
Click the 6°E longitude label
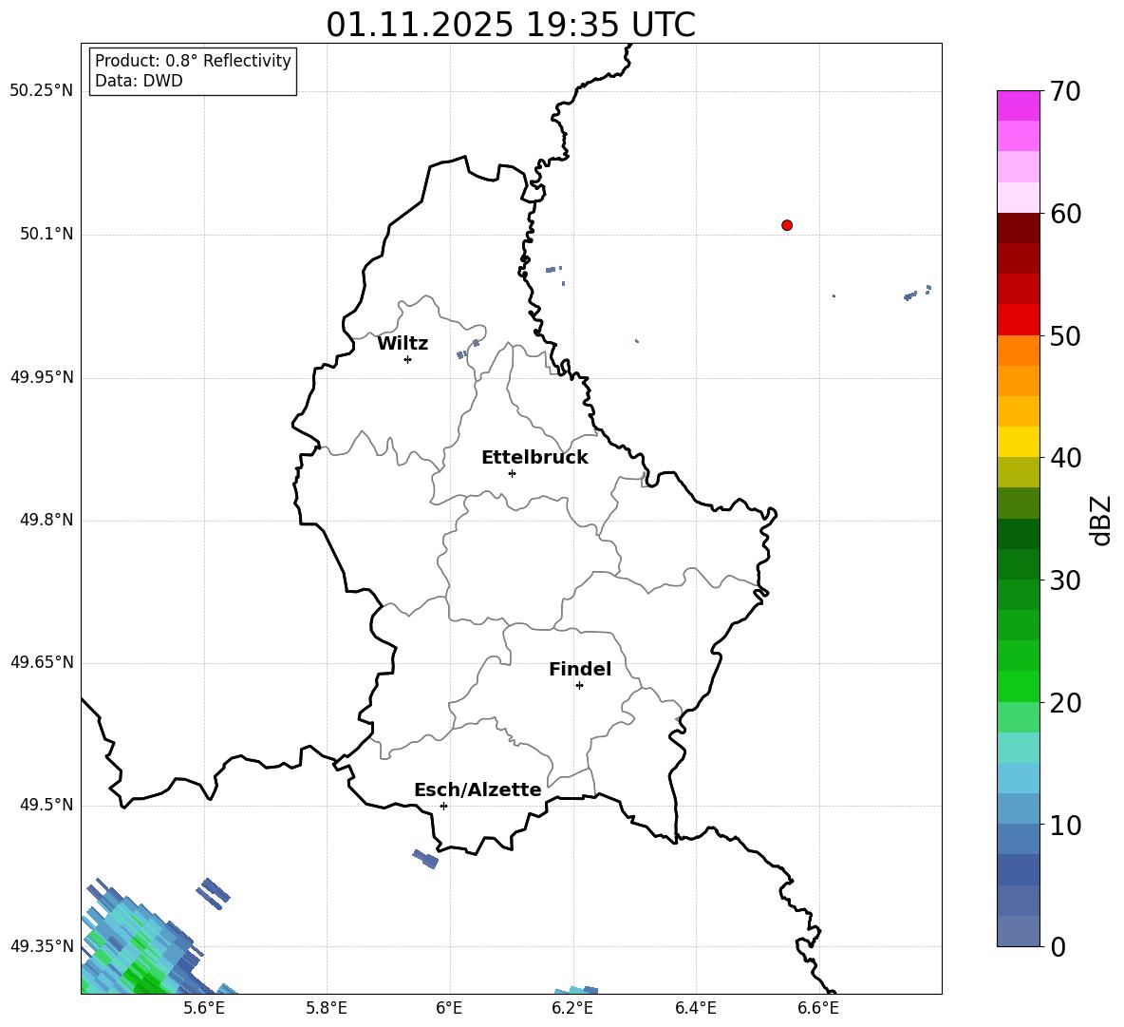tap(449, 1008)
